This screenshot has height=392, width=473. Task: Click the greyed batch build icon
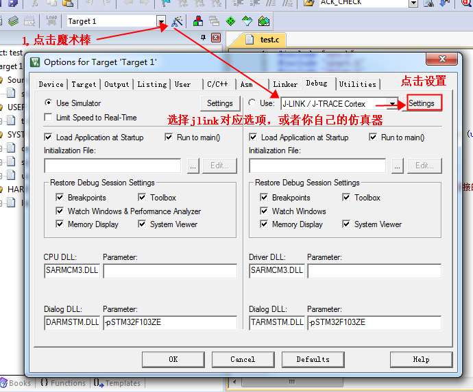point(29,21)
